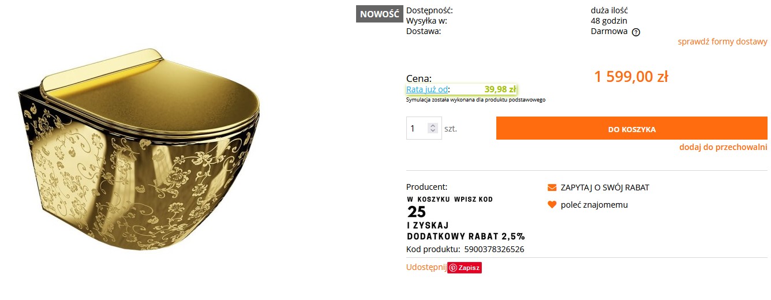Click the Pinterest Zapisz button

[x=465, y=268]
